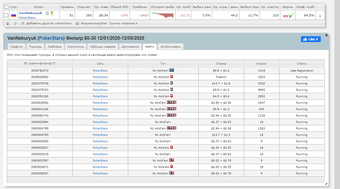Image resolution: width=340 pixels, height=189 pixels.
Task: Click the Russian flag icon in player row
Action: (x=14, y=16)
